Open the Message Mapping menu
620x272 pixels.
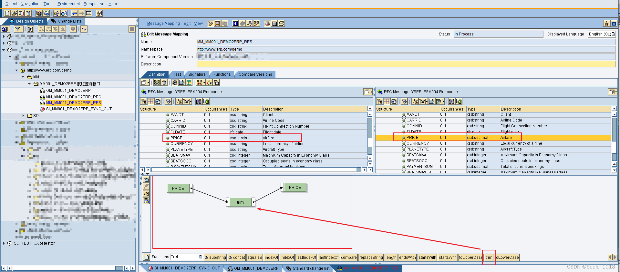tap(163, 24)
